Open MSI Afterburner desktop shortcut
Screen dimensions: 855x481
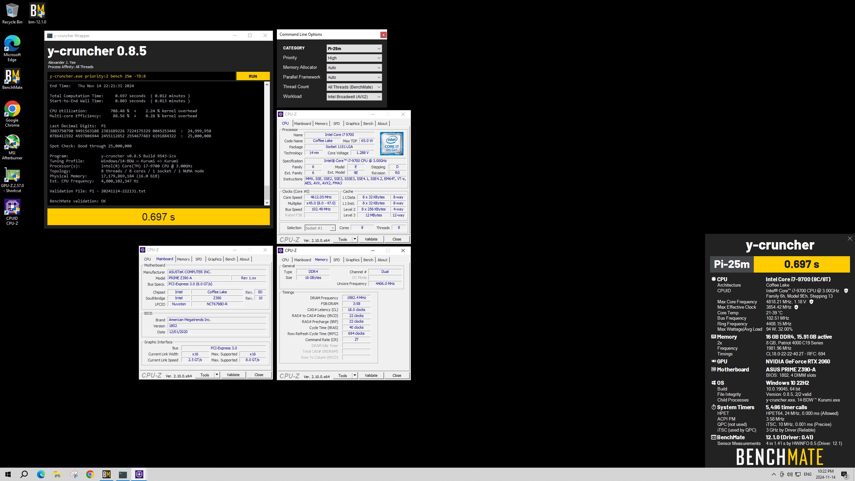coord(12,147)
